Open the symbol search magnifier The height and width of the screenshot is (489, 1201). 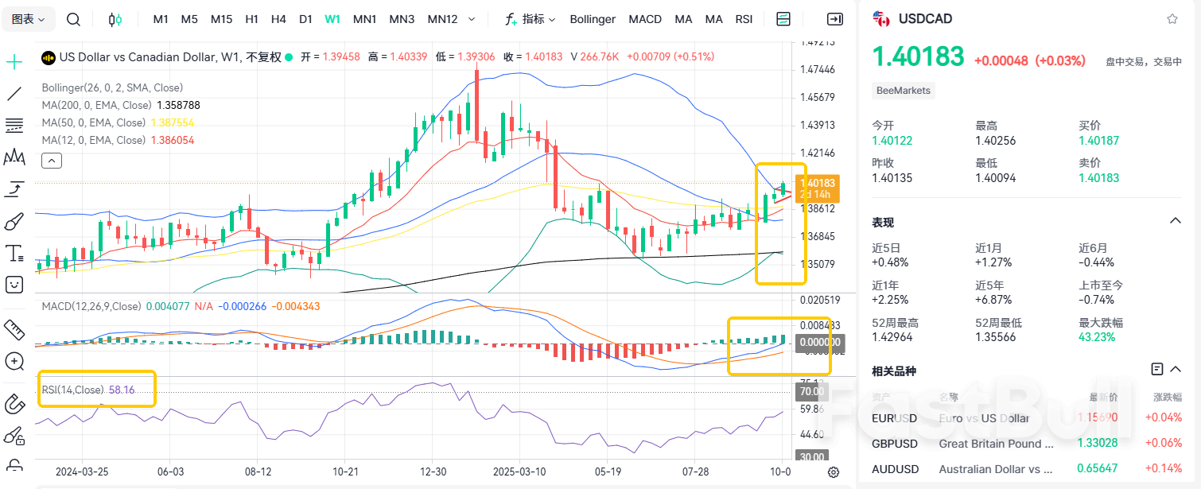[x=73, y=19]
